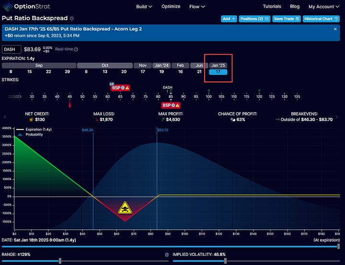Choose expiration date Oct 20
The image size is (345, 265).
(124, 72)
